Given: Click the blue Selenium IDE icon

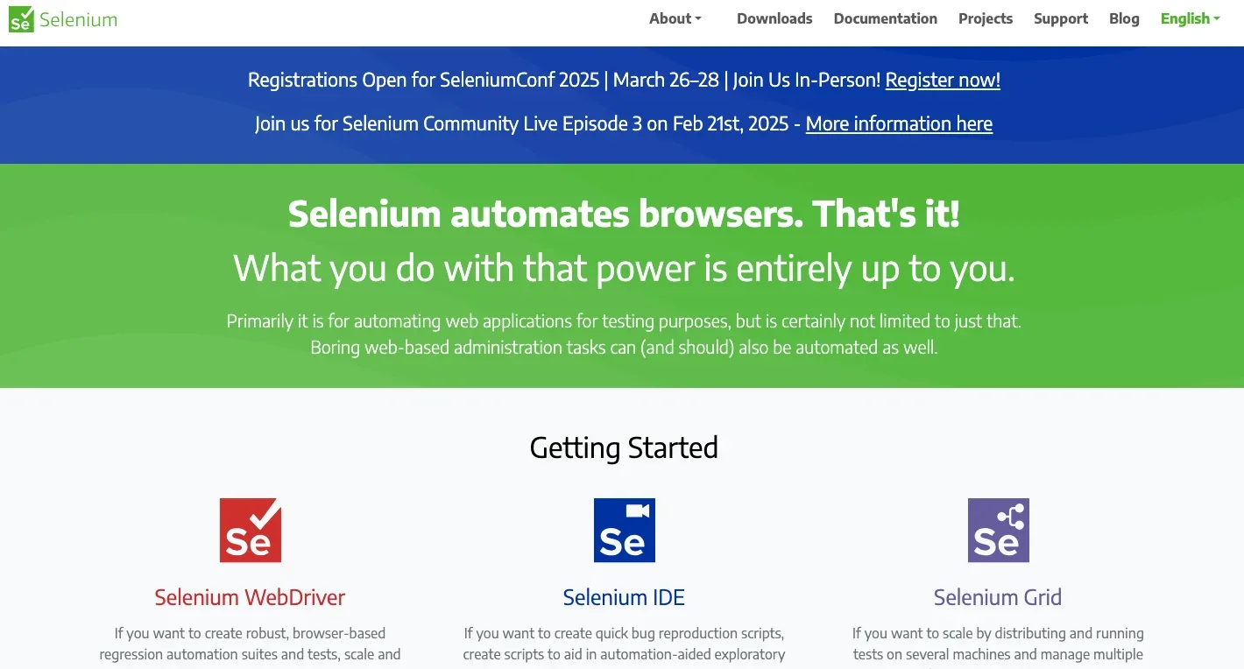Looking at the screenshot, I should 624,530.
